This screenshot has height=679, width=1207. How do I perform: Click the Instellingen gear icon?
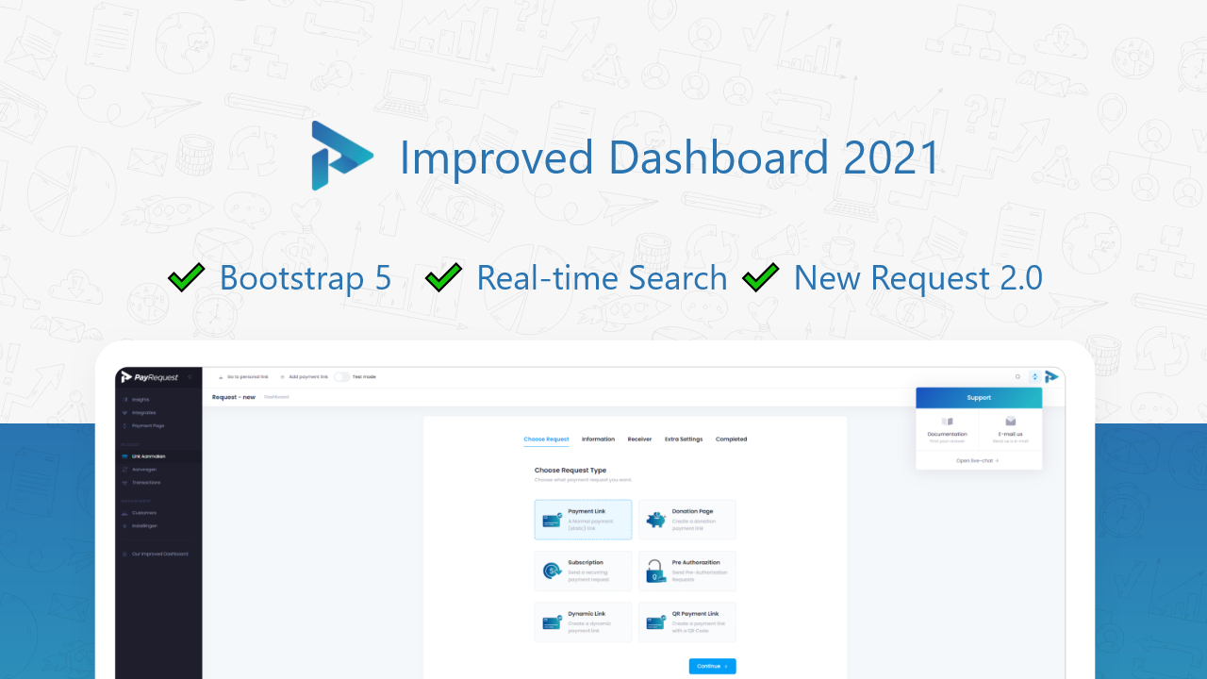(x=124, y=526)
